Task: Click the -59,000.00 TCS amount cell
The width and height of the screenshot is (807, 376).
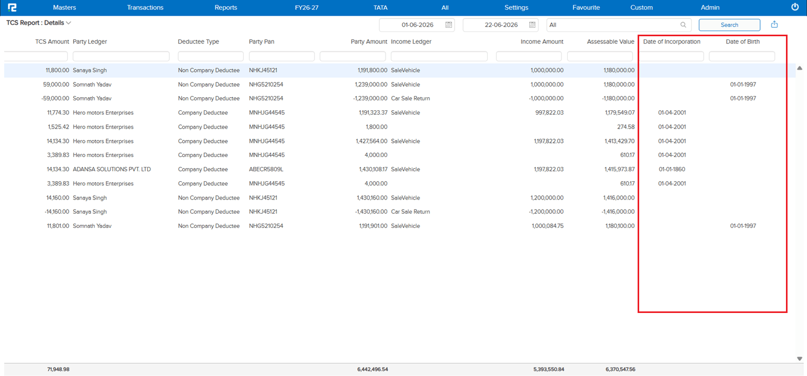Action: point(55,98)
